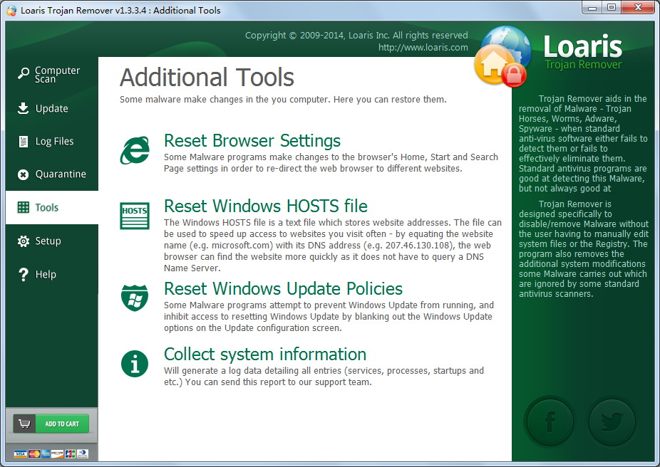The image size is (660, 467).
Task: Click the magnifier Computer Scan icon
Action: pyautogui.click(x=23, y=73)
